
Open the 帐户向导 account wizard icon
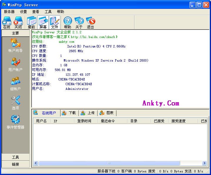pos(16,45)
